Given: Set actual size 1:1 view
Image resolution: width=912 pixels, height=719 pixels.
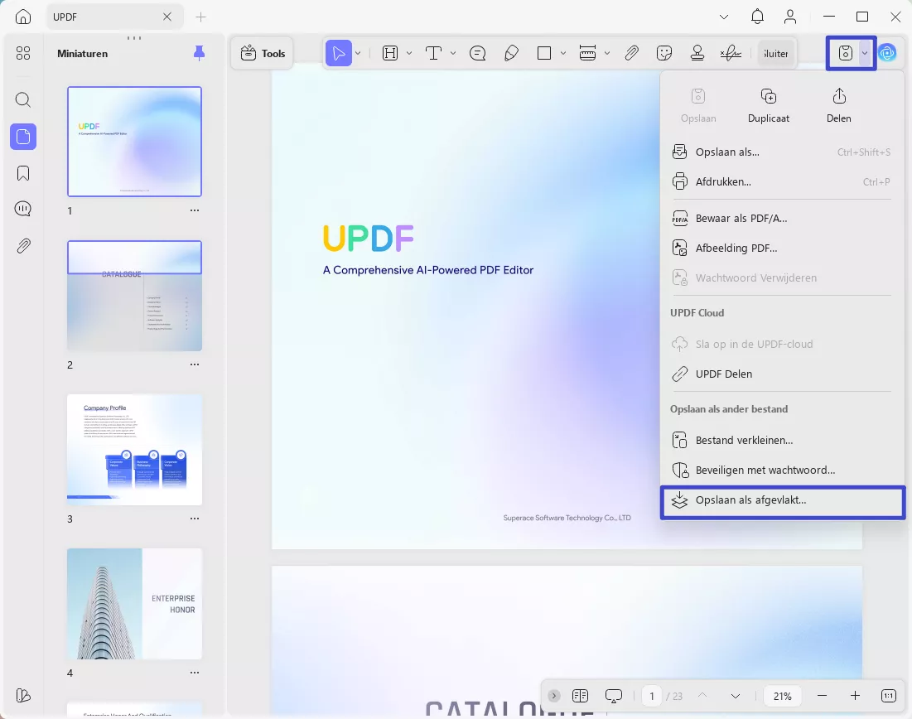Looking at the screenshot, I should 889,696.
